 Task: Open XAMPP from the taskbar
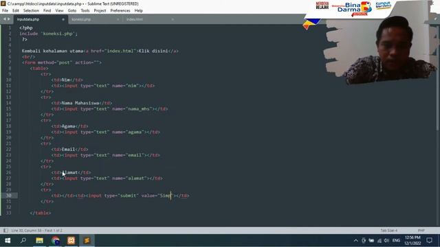[x=71, y=241]
